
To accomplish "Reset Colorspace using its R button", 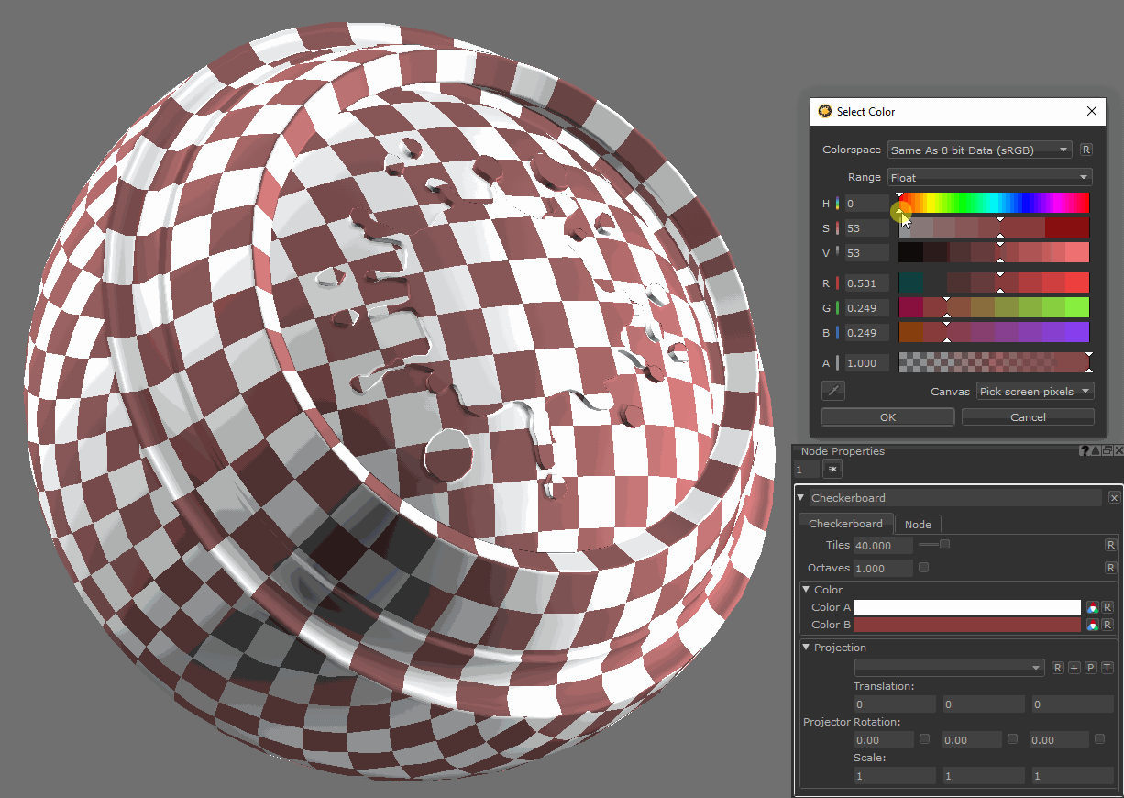I will (x=1086, y=150).
